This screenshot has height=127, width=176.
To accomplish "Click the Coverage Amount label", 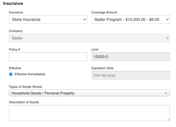I will (104, 12).
